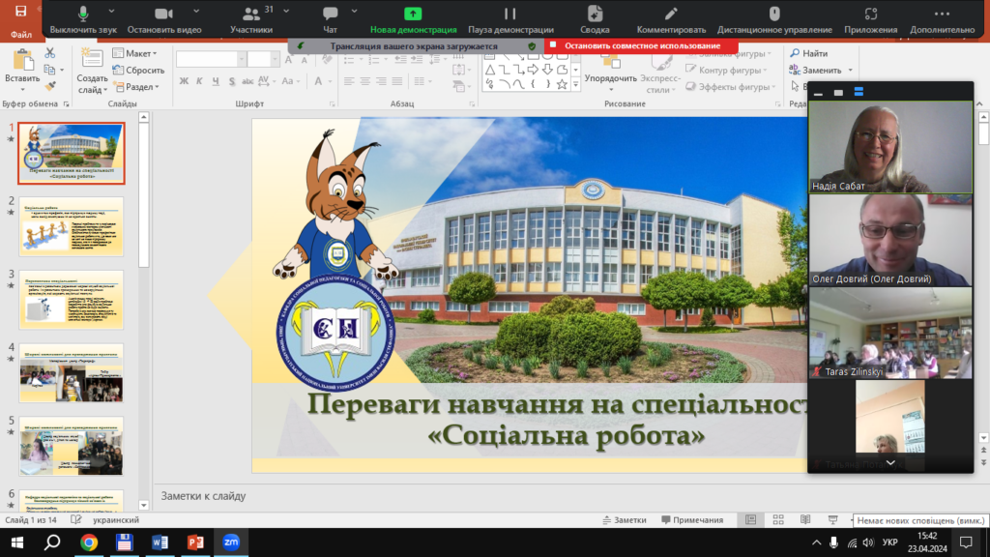
Task: Click Comments (Примечания) in status bar
Action: tap(691, 520)
